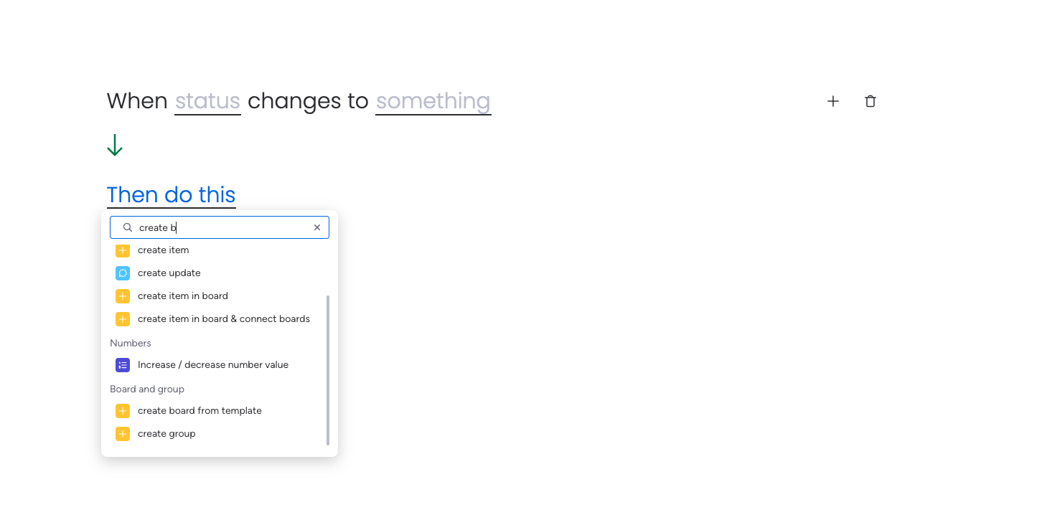
Task: Click the yellow icon beside create group
Action: 123,434
